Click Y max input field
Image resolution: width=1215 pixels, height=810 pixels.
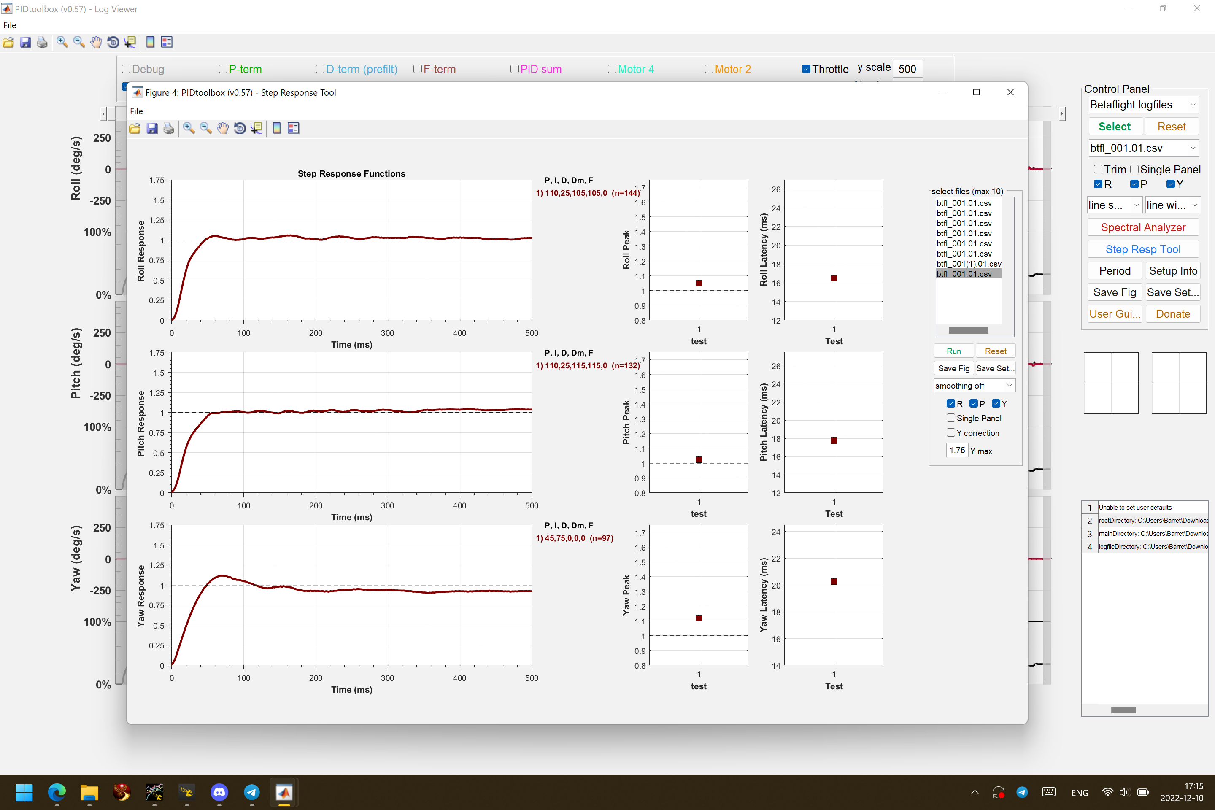[957, 450]
